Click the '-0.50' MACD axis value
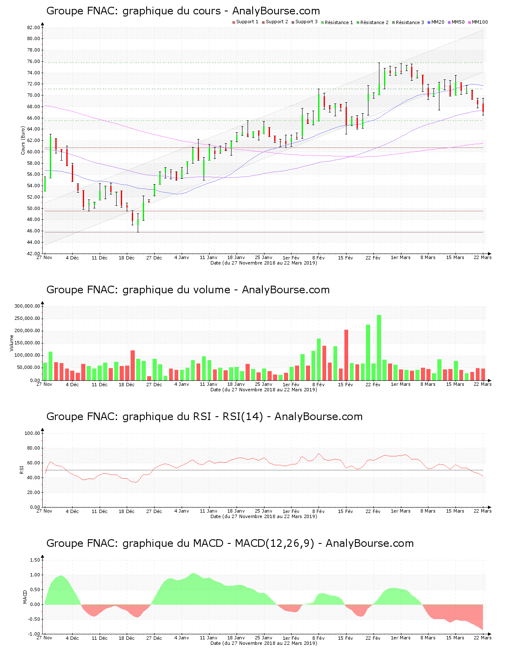This screenshot has width=507, height=655. tap(34, 619)
